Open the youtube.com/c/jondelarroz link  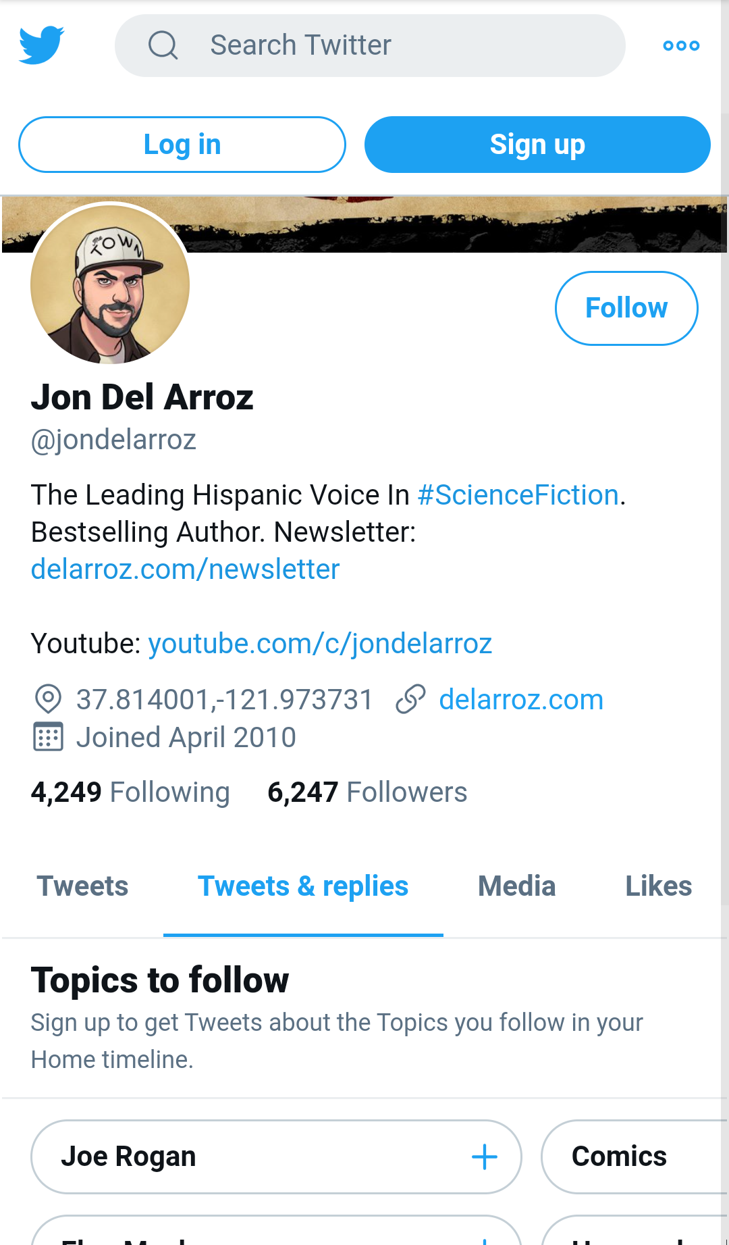pyautogui.click(x=320, y=644)
